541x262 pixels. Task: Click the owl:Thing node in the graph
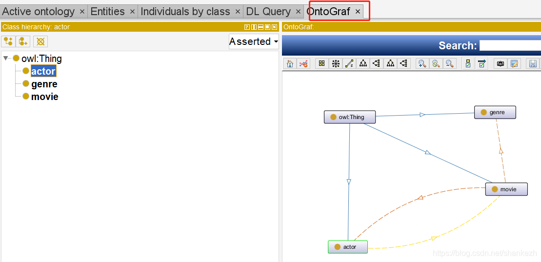click(349, 117)
